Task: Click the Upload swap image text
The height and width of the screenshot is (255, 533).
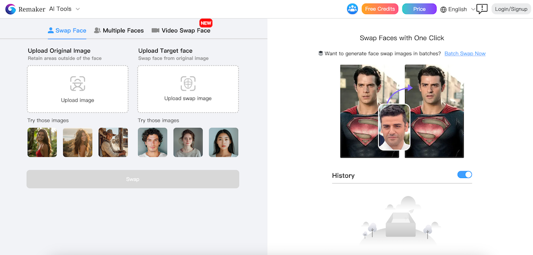Action: click(188, 98)
